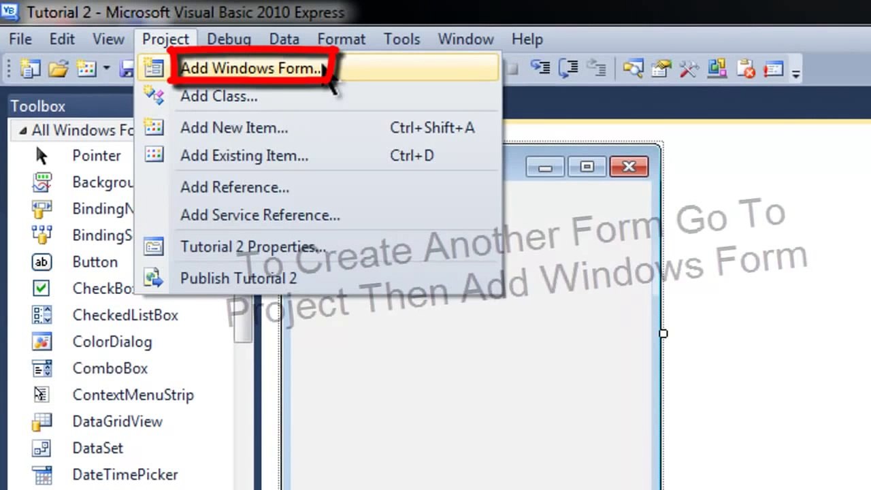Choose Add Class from Project menu

pyautogui.click(x=318, y=97)
